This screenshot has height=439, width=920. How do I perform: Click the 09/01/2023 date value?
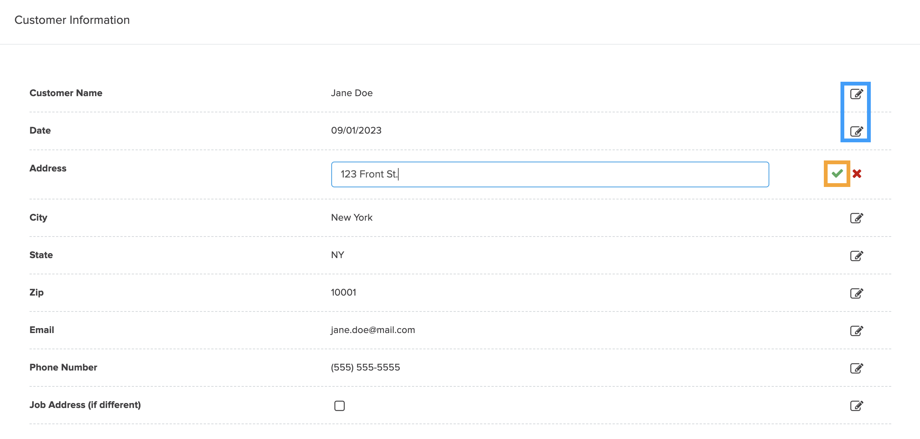coord(356,131)
